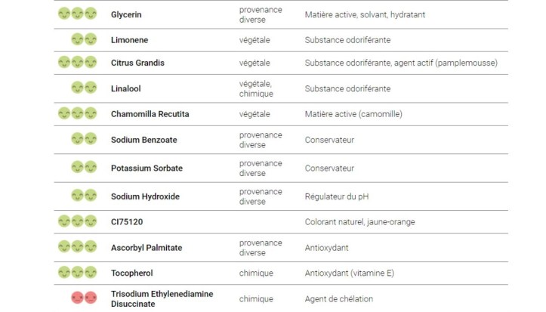Select the 'Colorant naturel, jaune-orange' description
Screen dimensions: 546x312
coord(359,222)
